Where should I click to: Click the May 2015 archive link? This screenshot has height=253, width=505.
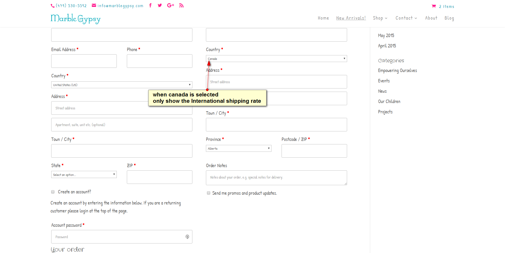(386, 35)
